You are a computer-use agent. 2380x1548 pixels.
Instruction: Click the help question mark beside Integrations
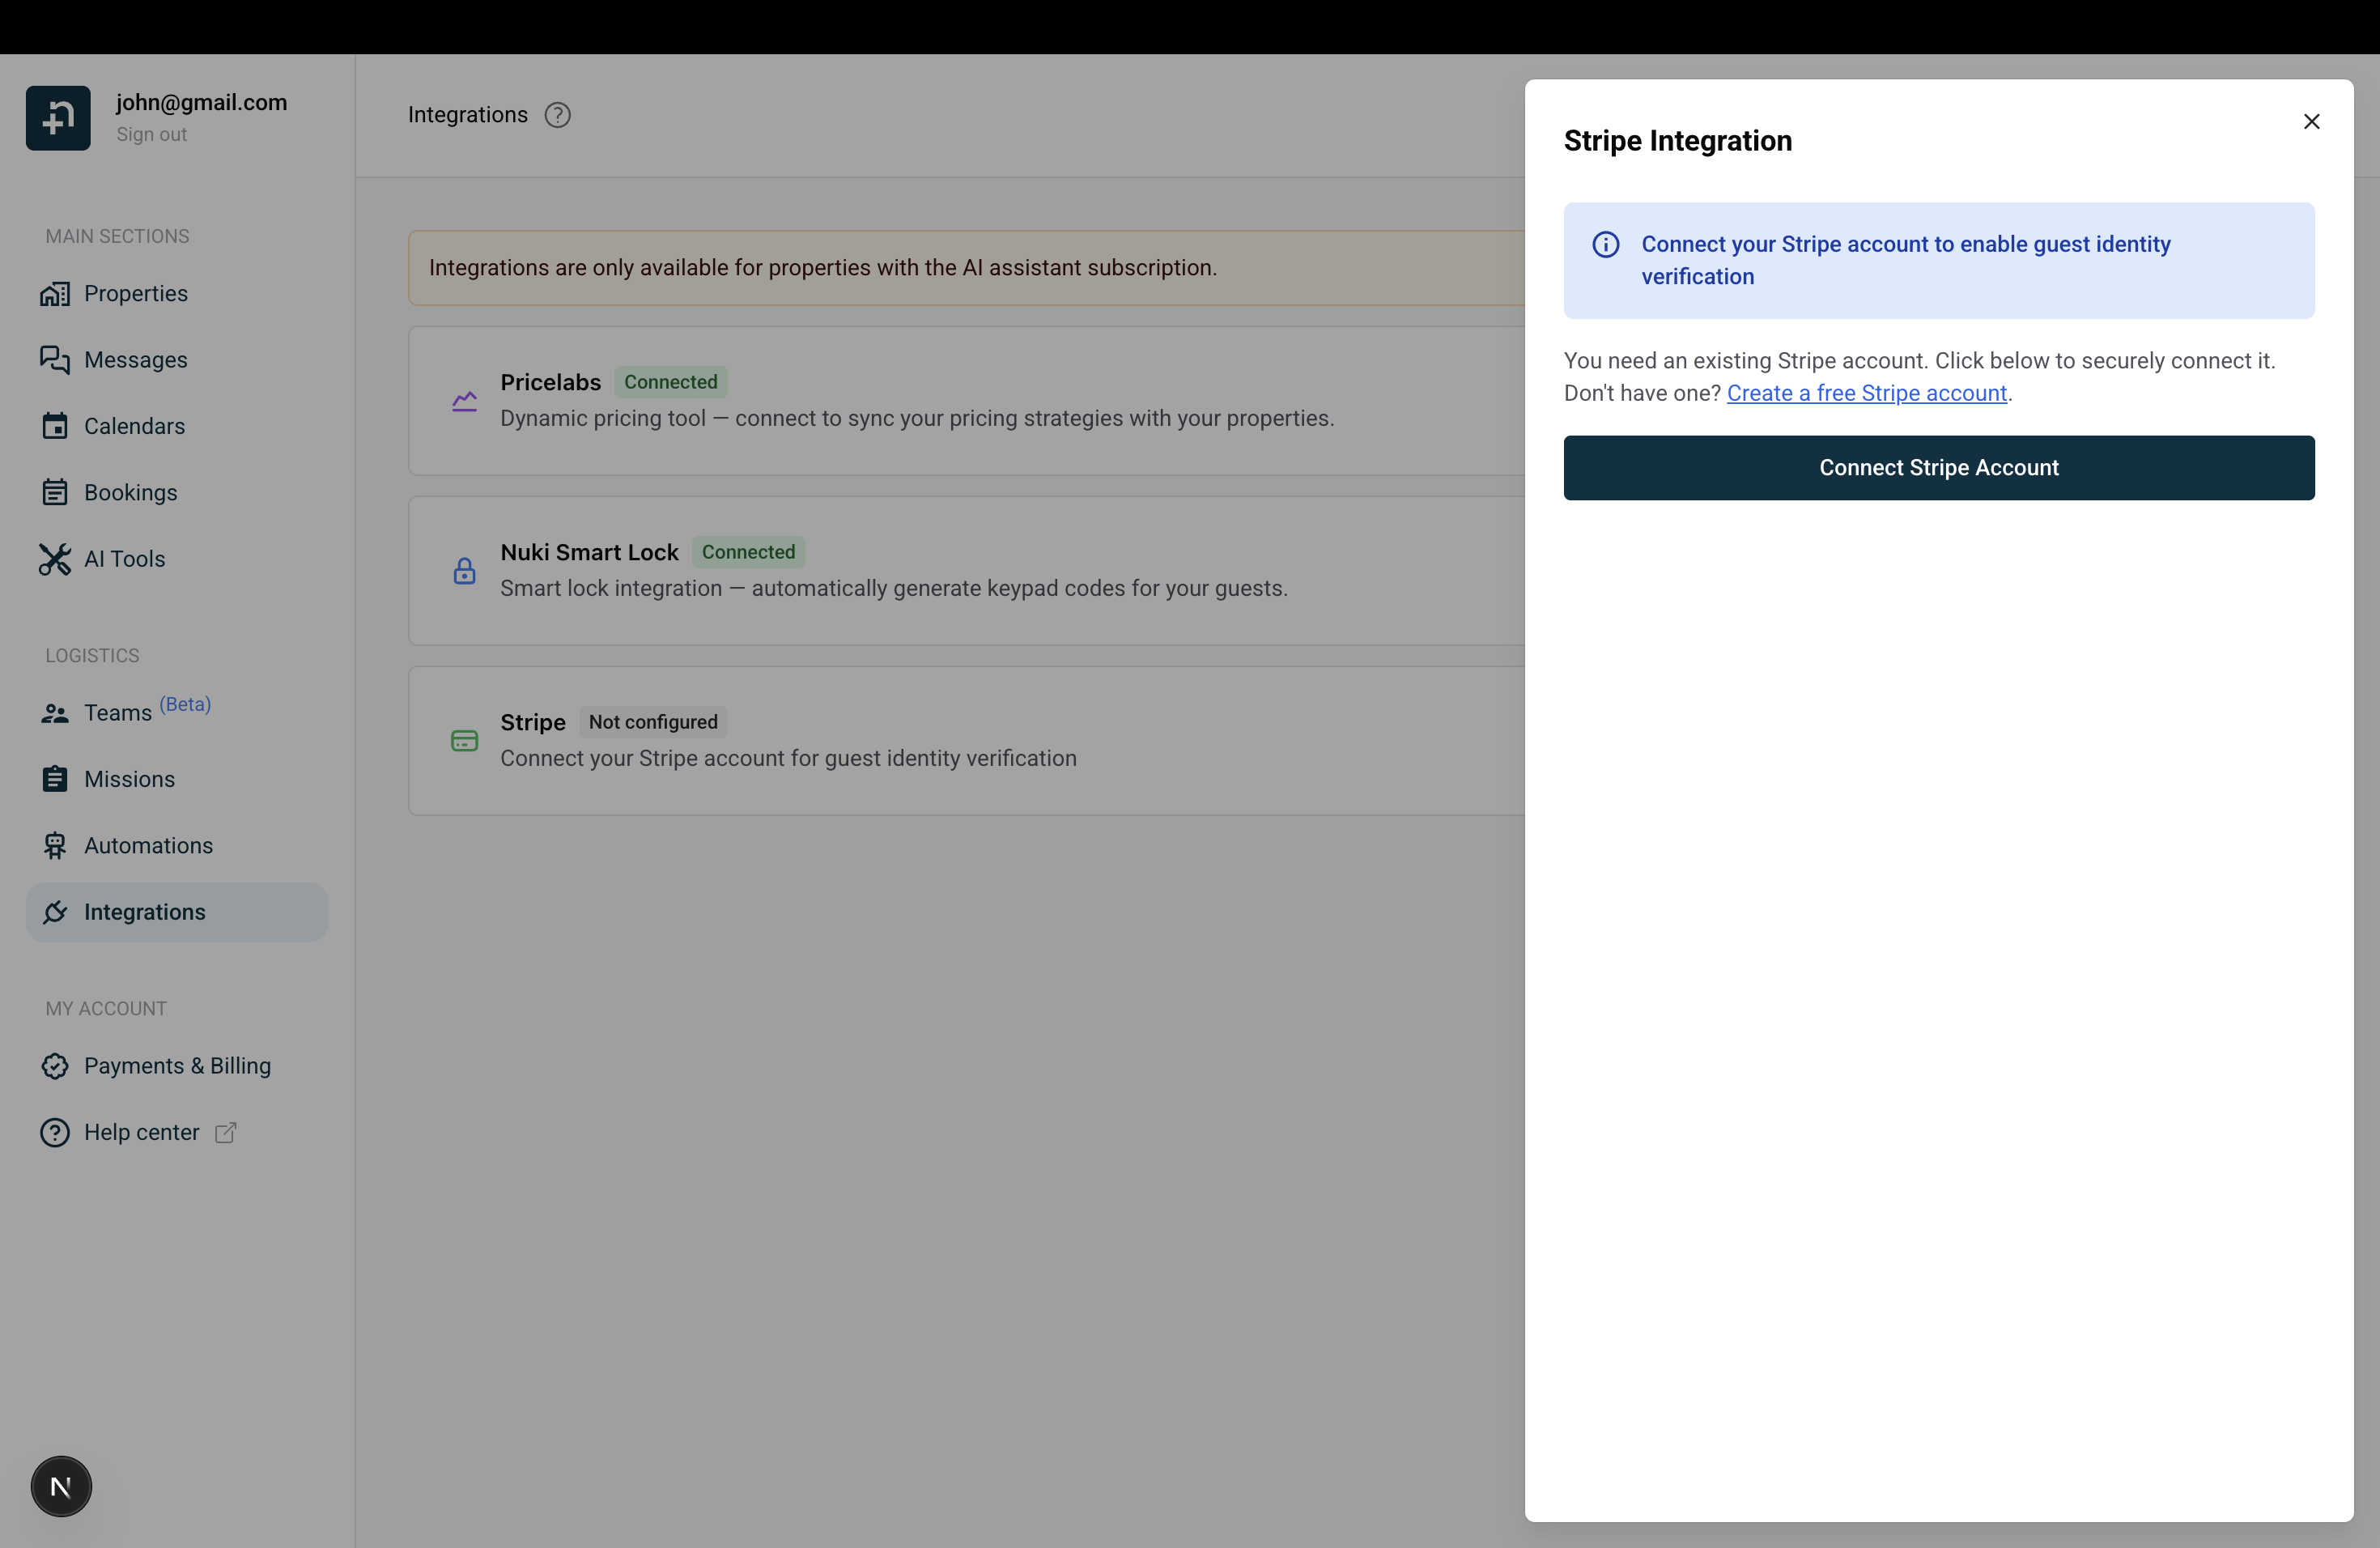(557, 115)
